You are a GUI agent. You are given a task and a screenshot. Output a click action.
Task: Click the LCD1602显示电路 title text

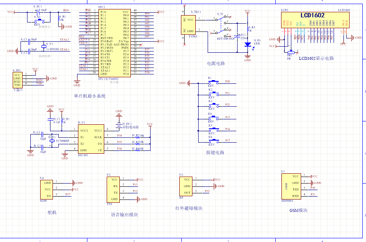pos(316,58)
